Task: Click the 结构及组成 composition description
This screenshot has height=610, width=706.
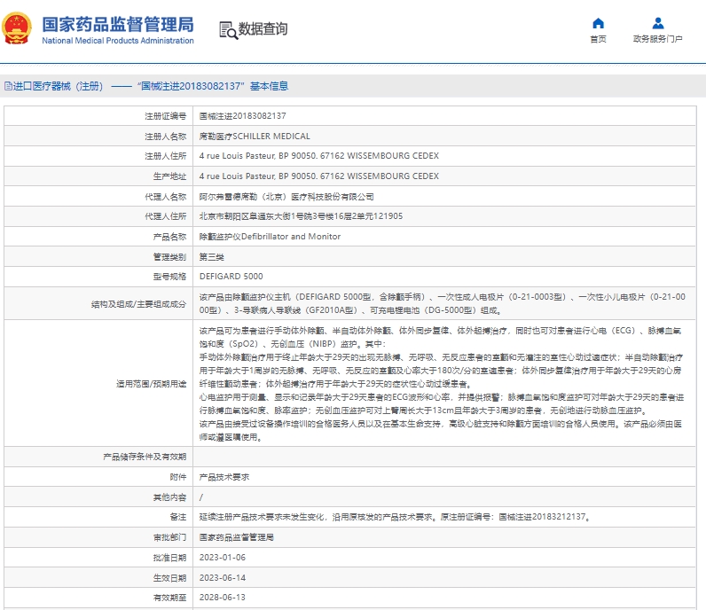Action: coord(443,303)
